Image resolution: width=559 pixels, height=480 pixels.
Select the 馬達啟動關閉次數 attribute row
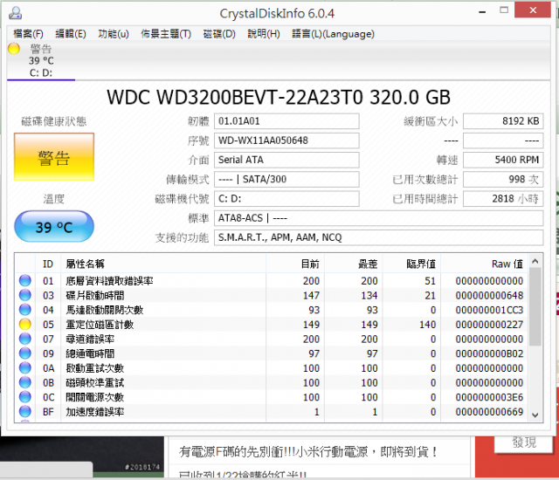272,310
